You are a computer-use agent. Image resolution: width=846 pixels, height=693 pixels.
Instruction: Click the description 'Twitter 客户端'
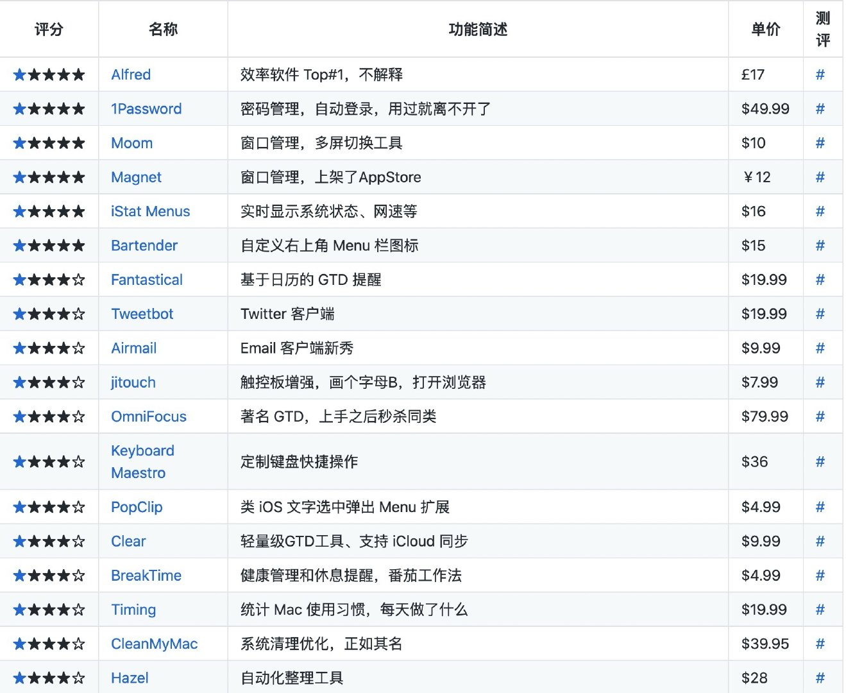point(287,314)
